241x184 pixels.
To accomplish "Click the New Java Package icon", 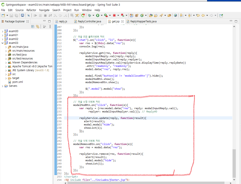I will [x=137, y=15].
